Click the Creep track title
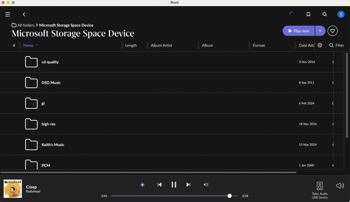 pyautogui.click(x=31, y=187)
